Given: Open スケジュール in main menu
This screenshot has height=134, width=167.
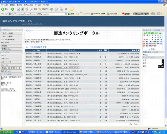Looking at the screenshot, I should (x=11, y=62).
